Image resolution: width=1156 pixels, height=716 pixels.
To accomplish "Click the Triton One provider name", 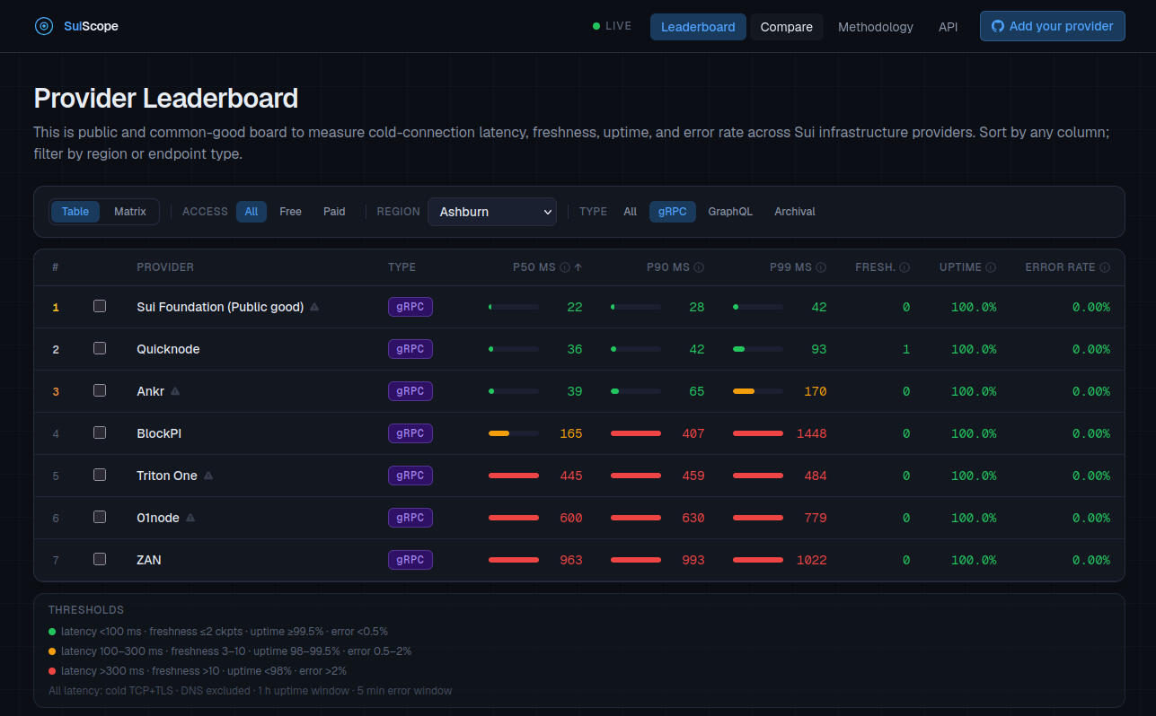I will pyautogui.click(x=167, y=476).
